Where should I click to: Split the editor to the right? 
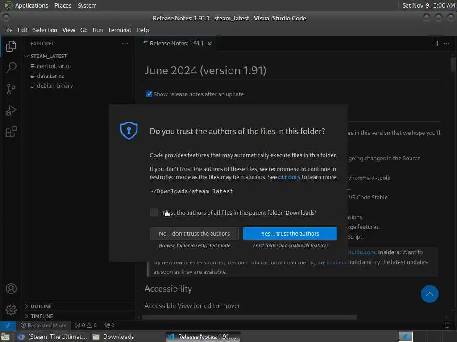(435, 44)
